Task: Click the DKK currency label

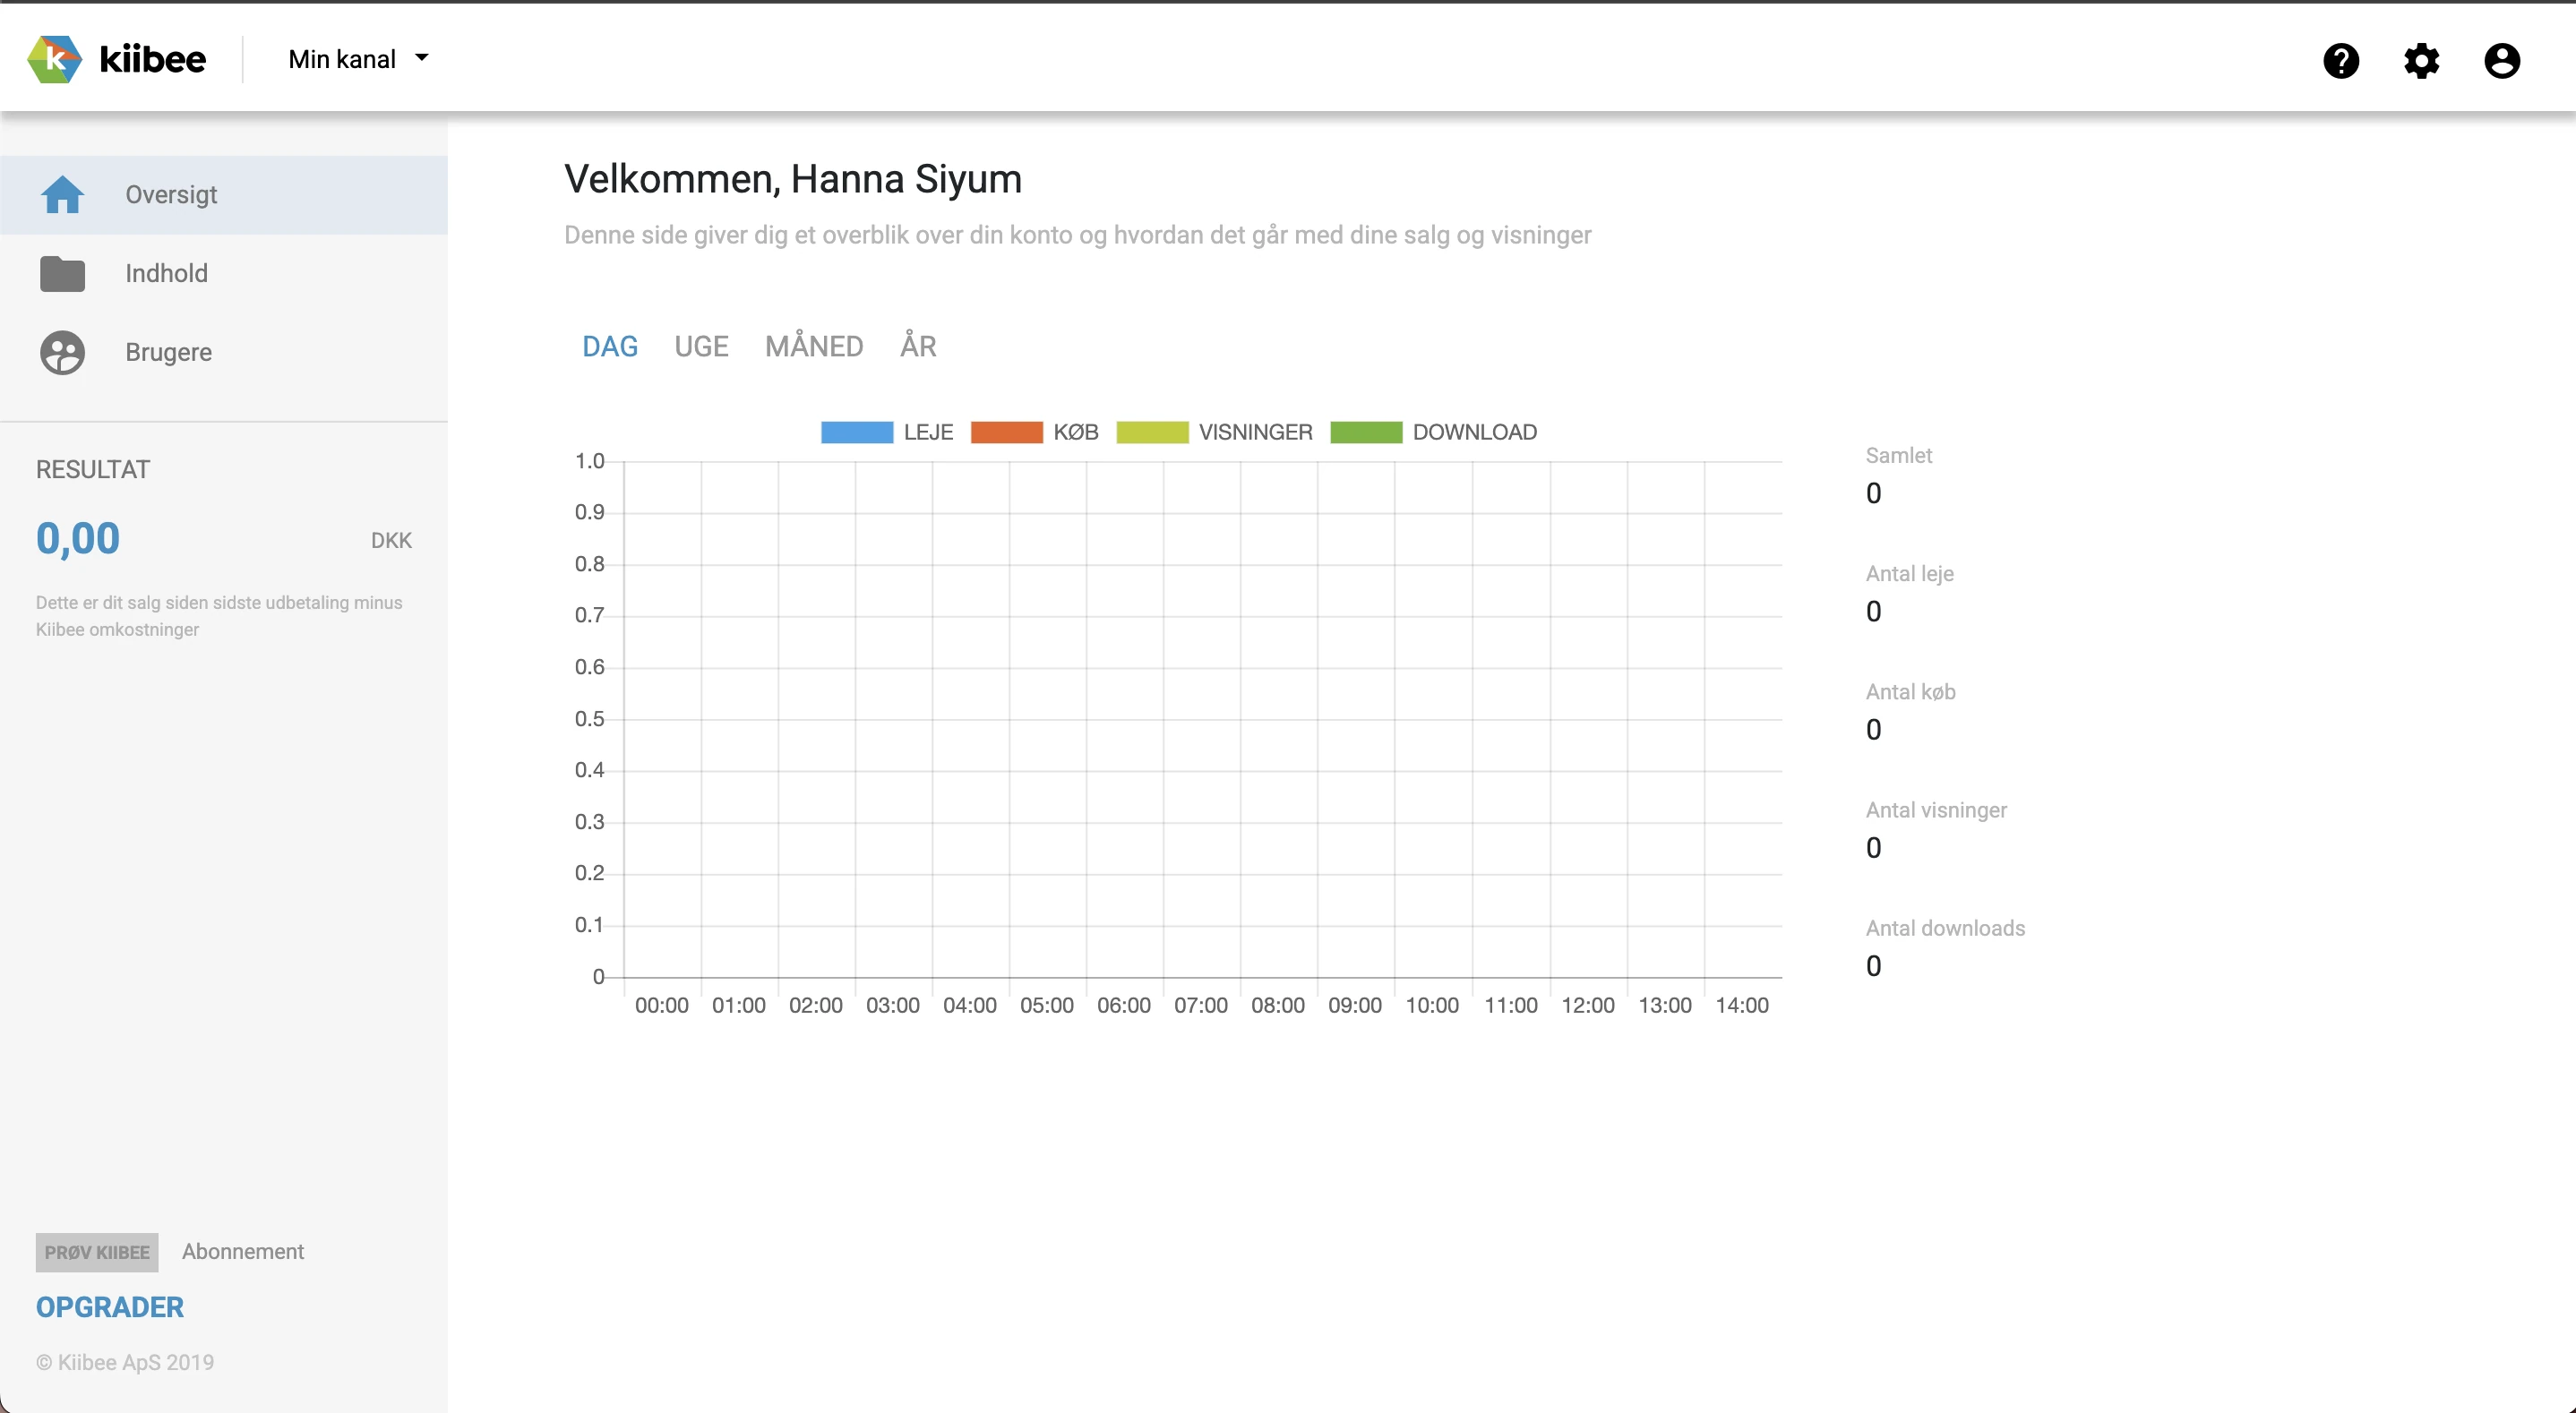Action: (x=391, y=540)
